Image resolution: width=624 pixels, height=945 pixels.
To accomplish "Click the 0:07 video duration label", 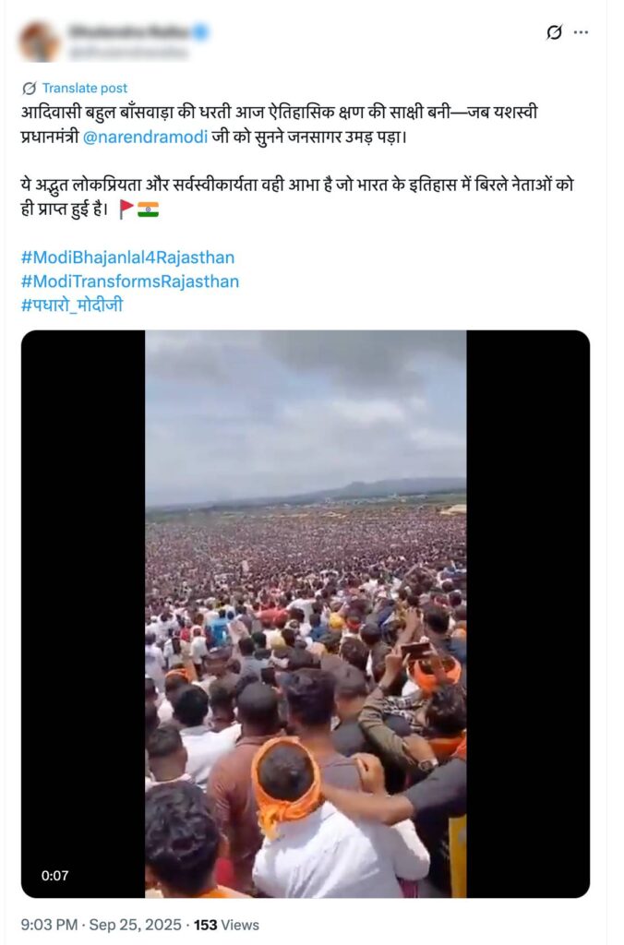I will point(55,876).
